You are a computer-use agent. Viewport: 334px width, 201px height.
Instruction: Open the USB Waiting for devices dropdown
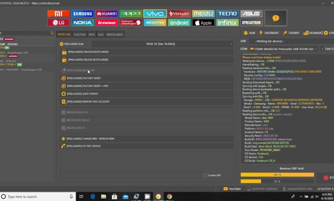point(292,41)
